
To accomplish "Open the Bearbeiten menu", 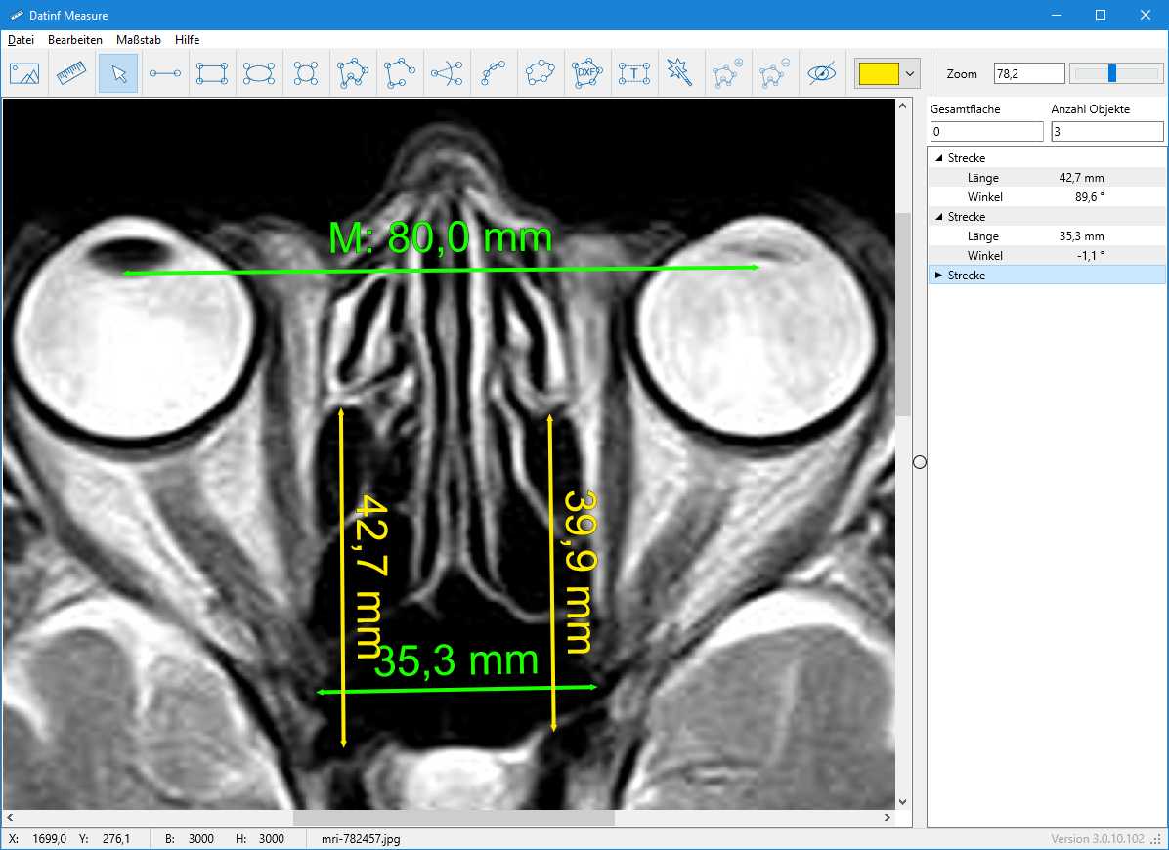I will tap(75, 40).
